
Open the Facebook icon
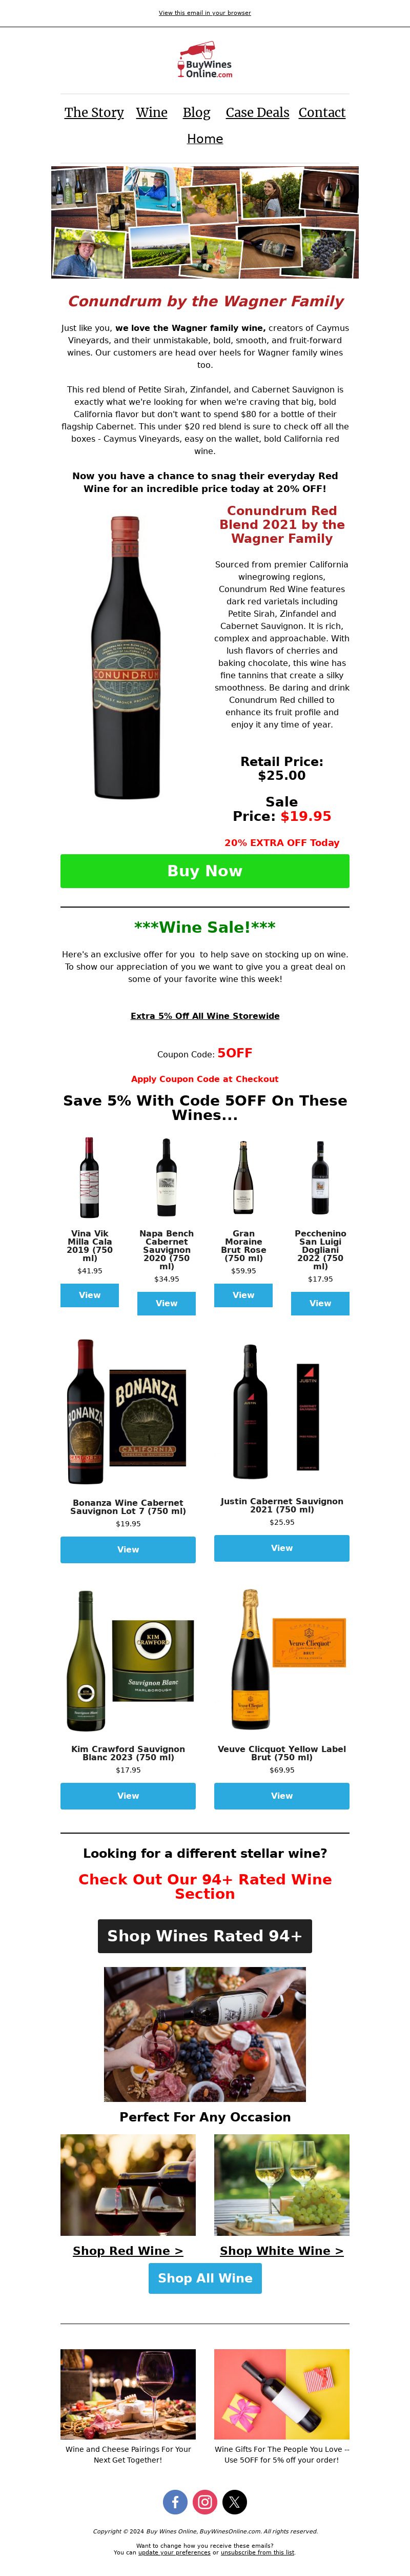tap(175, 2501)
